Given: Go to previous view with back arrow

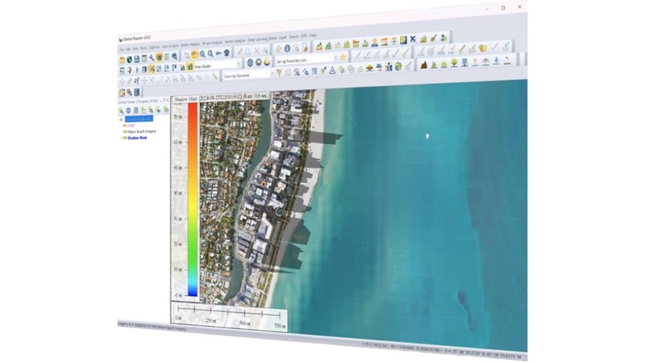Looking at the screenshot, I should (x=218, y=53).
